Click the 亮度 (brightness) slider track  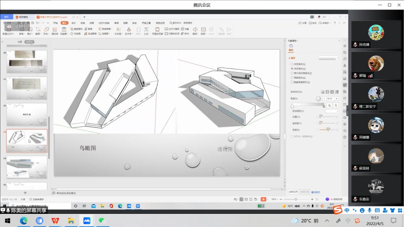pos(327,130)
